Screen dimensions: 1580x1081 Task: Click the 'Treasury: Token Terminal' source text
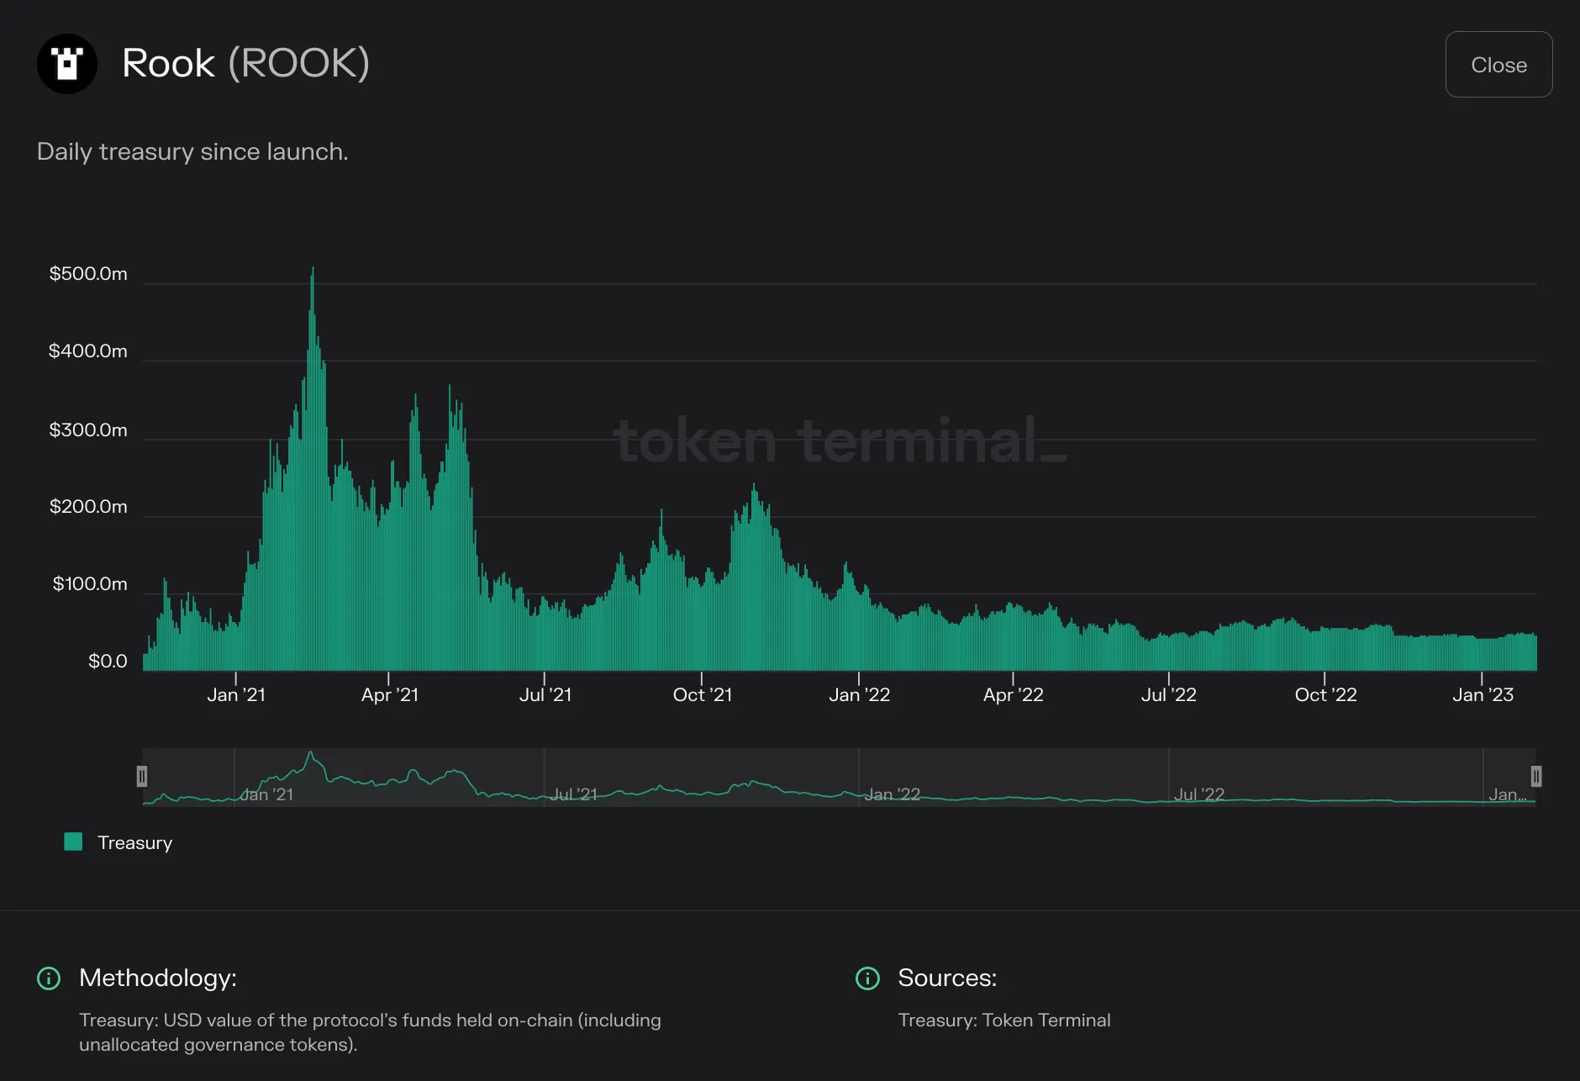pos(1004,1020)
